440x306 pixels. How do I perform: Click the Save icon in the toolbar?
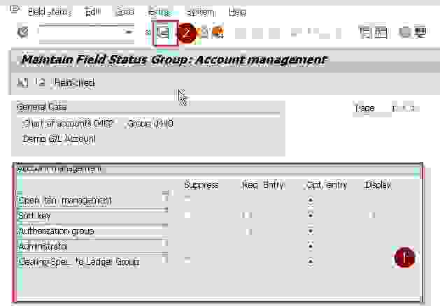coord(163,33)
